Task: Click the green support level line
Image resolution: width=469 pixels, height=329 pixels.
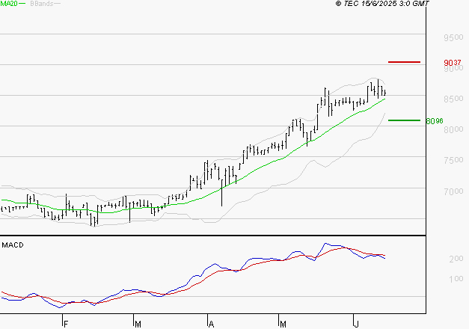Action: coord(404,120)
